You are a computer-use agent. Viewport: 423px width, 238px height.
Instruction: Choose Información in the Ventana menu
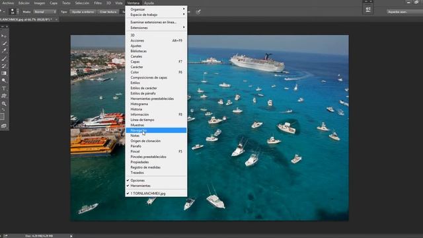pos(156,114)
